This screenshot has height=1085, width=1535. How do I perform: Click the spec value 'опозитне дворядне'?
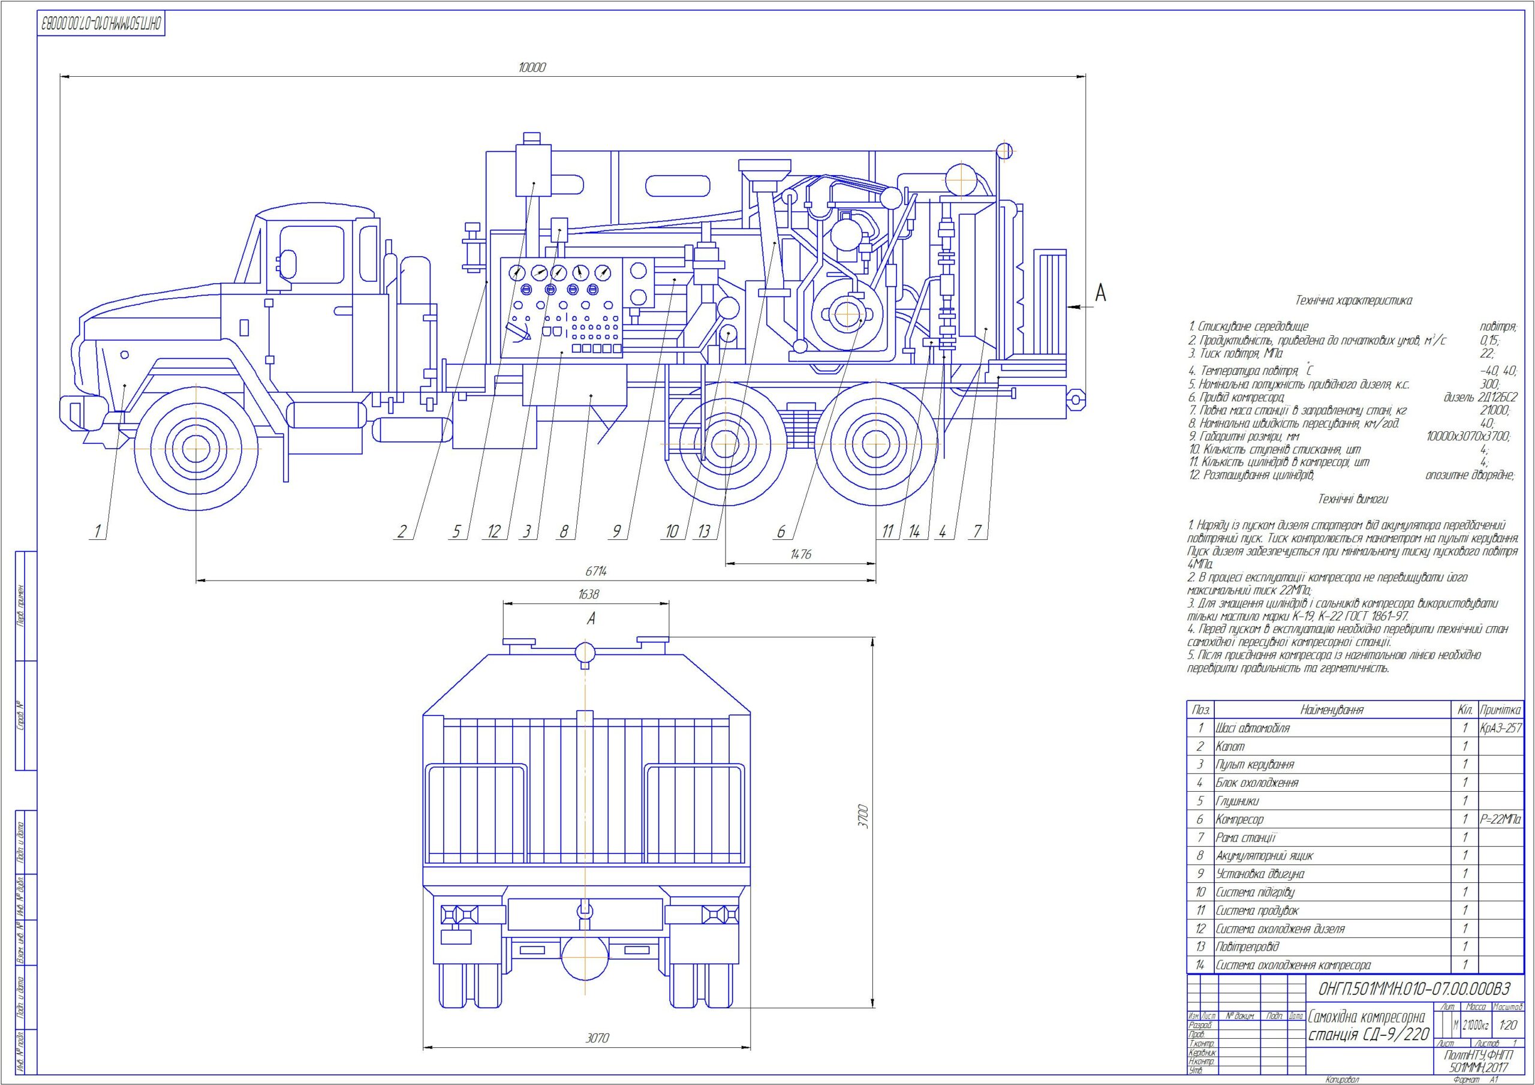[x=1470, y=476]
